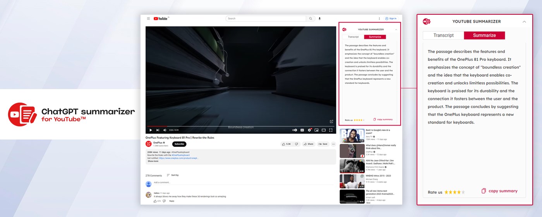Open the OnePlus channel avatar
The height and width of the screenshot is (217, 542).
coord(149,144)
